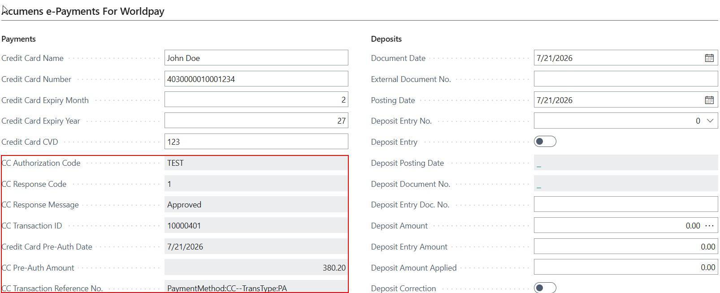Click the Deposit Document No. value
The height and width of the screenshot is (293, 720).
625,184
